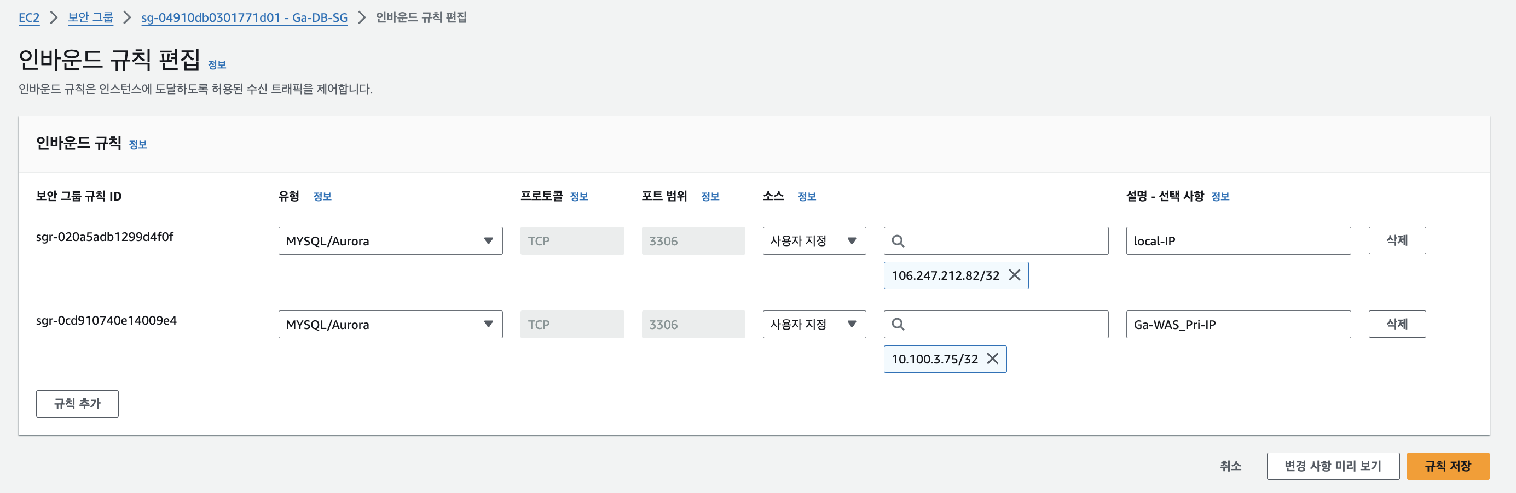The image size is (1516, 493).
Task: Click search icon in Ga-WAS_Pri-IP rule source field
Action: pos(898,324)
